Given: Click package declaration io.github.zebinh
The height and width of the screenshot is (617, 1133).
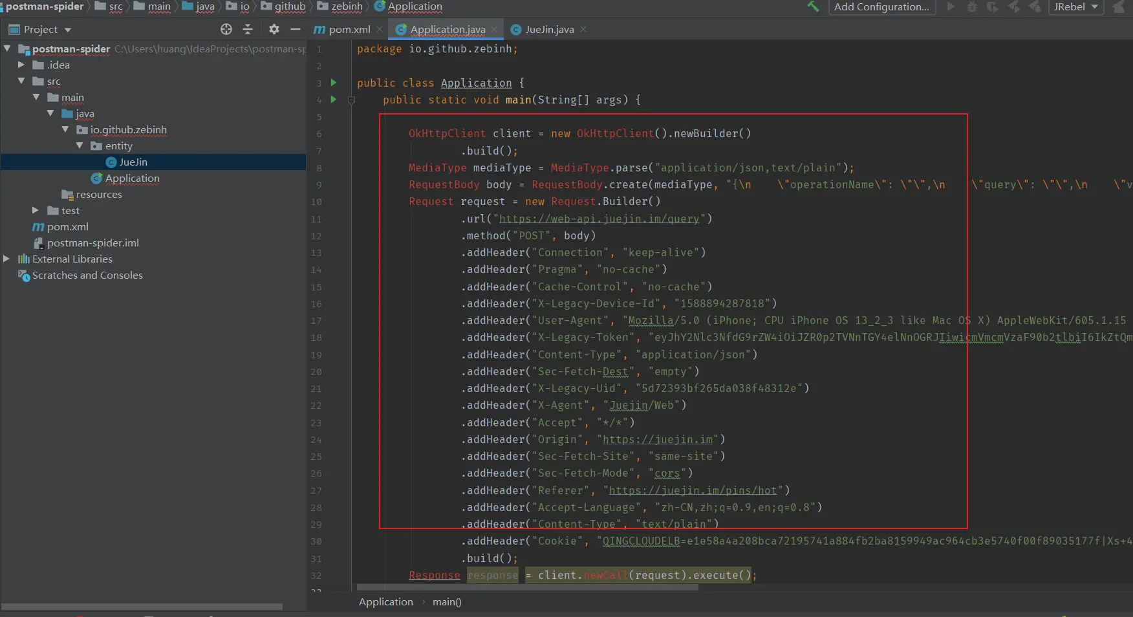Looking at the screenshot, I should [460, 49].
